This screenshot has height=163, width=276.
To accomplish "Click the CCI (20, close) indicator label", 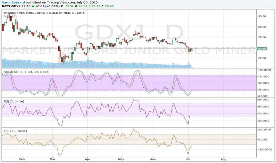I will pos(15,131).
